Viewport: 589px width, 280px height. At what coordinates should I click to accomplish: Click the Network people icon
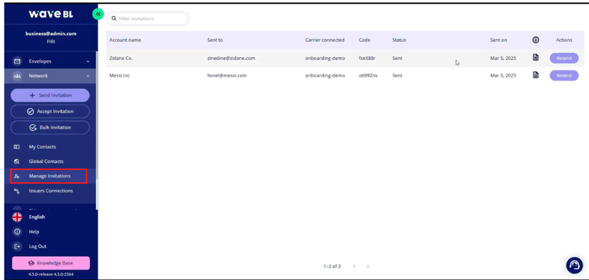click(17, 76)
